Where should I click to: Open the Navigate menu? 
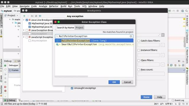tap(25, 6)
